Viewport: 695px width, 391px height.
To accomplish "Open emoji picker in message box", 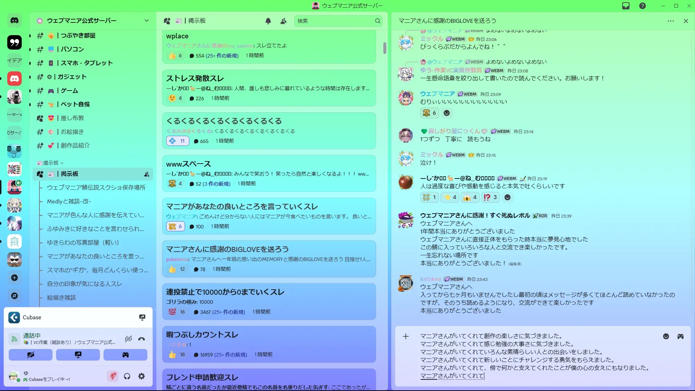I will pos(666,336).
